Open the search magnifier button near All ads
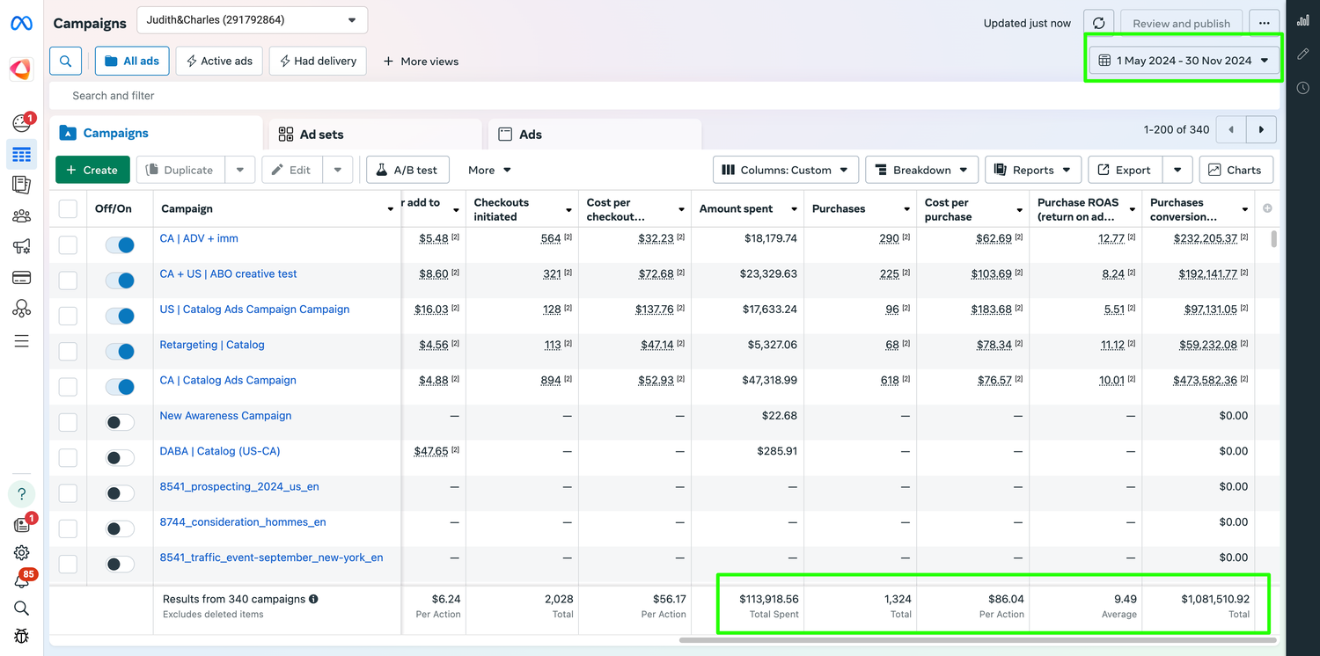The width and height of the screenshot is (1320, 656). coord(66,61)
